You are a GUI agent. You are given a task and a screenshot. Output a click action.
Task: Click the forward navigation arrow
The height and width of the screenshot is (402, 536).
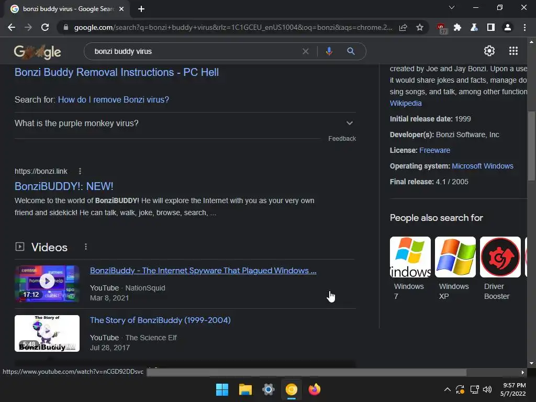[x=28, y=27]
